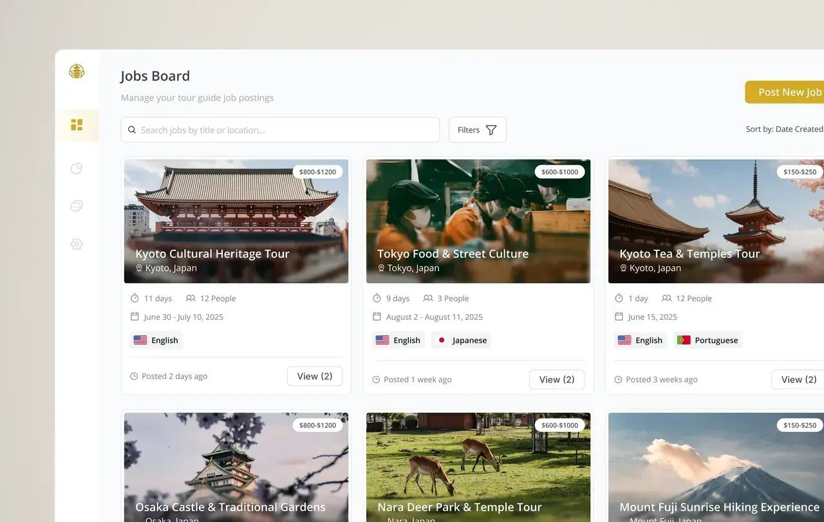Click the '11 days' duration text

click(x=158, y=298)
